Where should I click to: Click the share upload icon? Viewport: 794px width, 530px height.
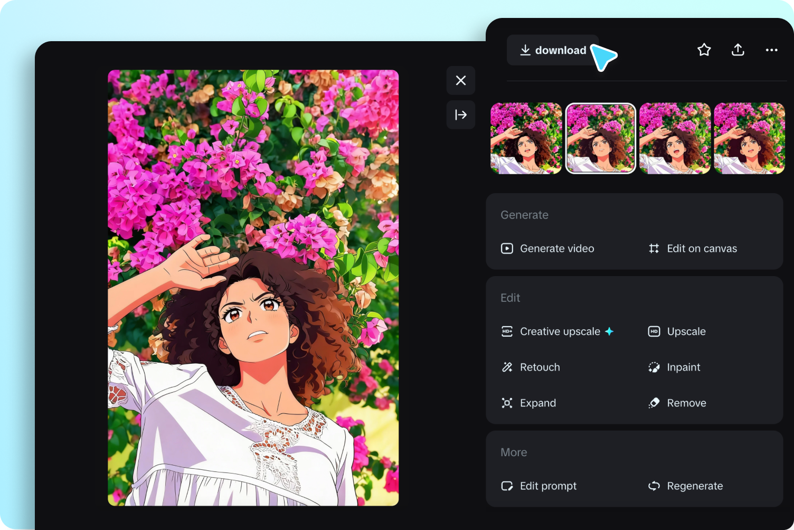click(x=738, y=50)
